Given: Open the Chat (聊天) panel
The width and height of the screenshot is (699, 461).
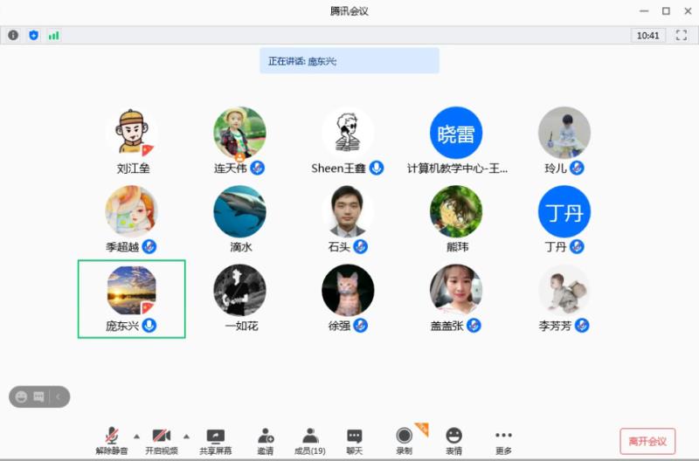Looking at the screenshot, I should pos(354,441).
